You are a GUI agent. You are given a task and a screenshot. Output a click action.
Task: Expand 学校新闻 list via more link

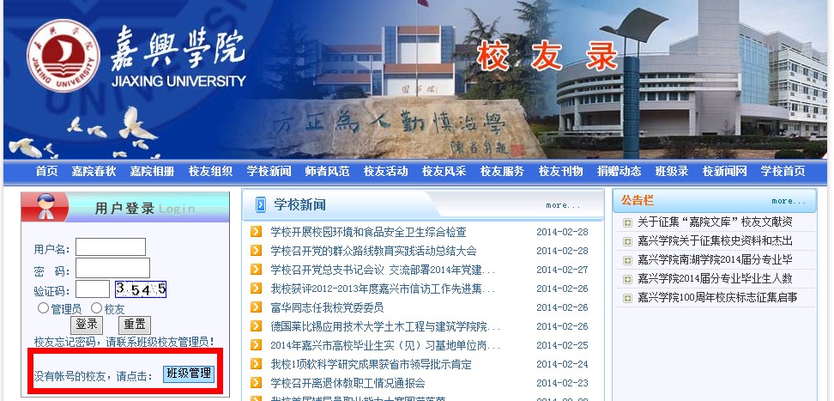(x=562, y=205)
